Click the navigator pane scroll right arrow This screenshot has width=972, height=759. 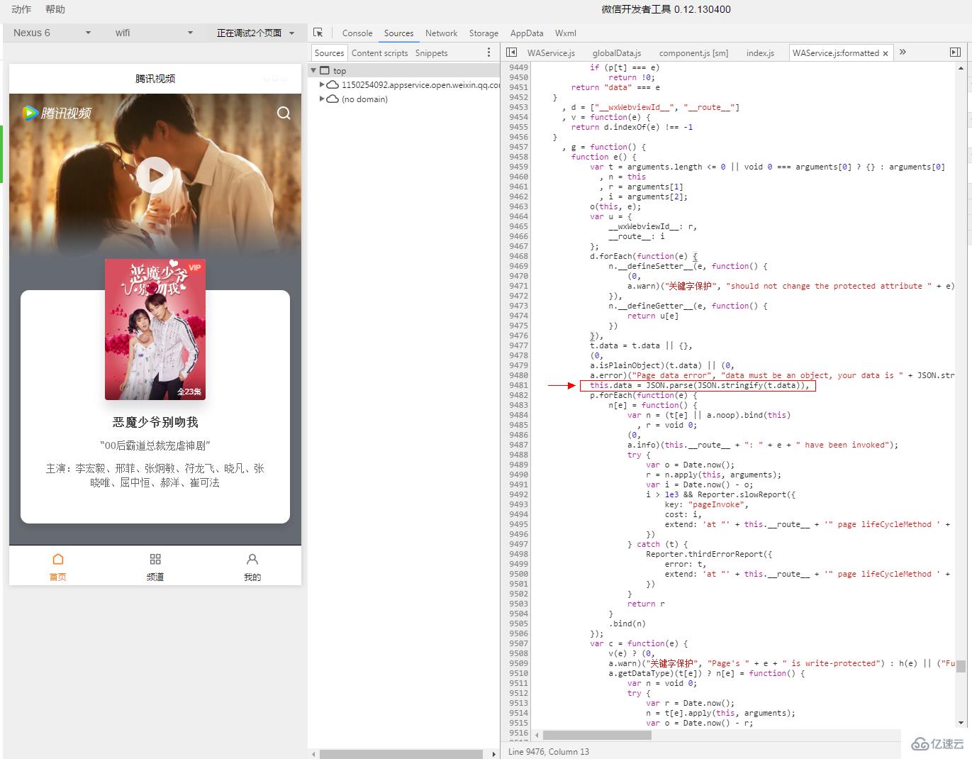click(494, 754)
